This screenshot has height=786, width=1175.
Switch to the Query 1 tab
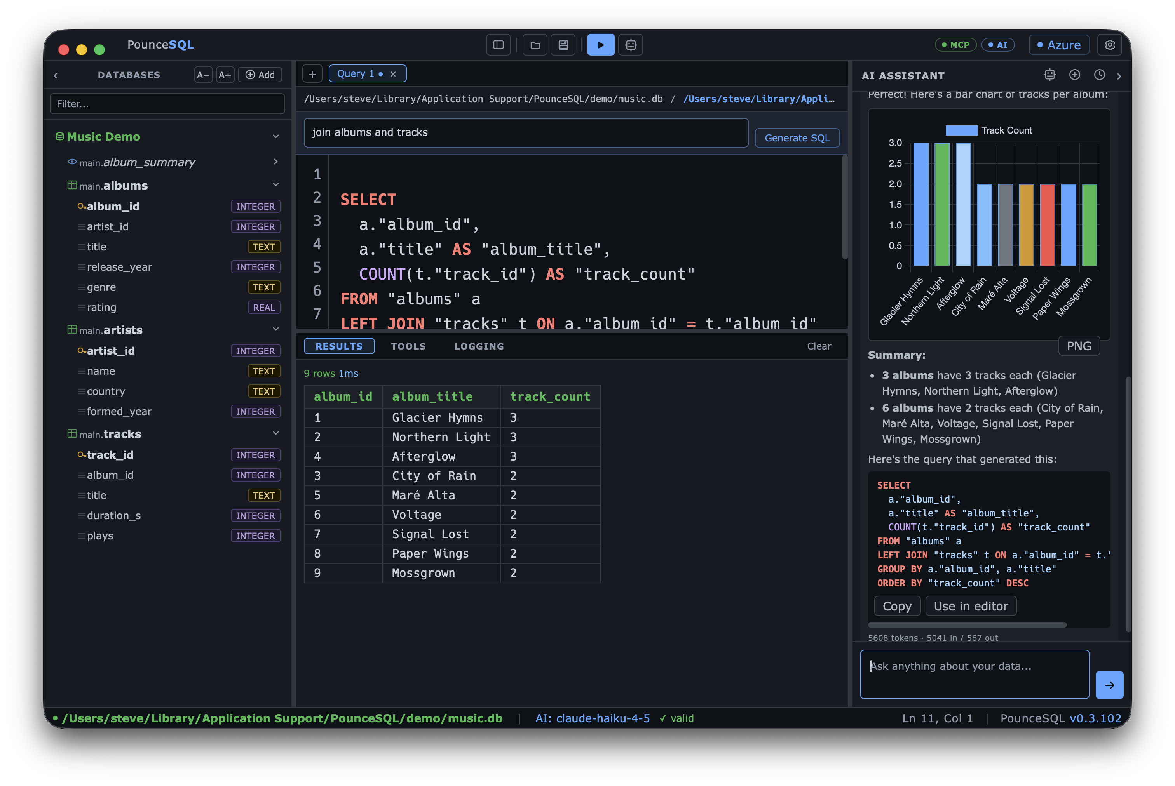tap(356, 74)
